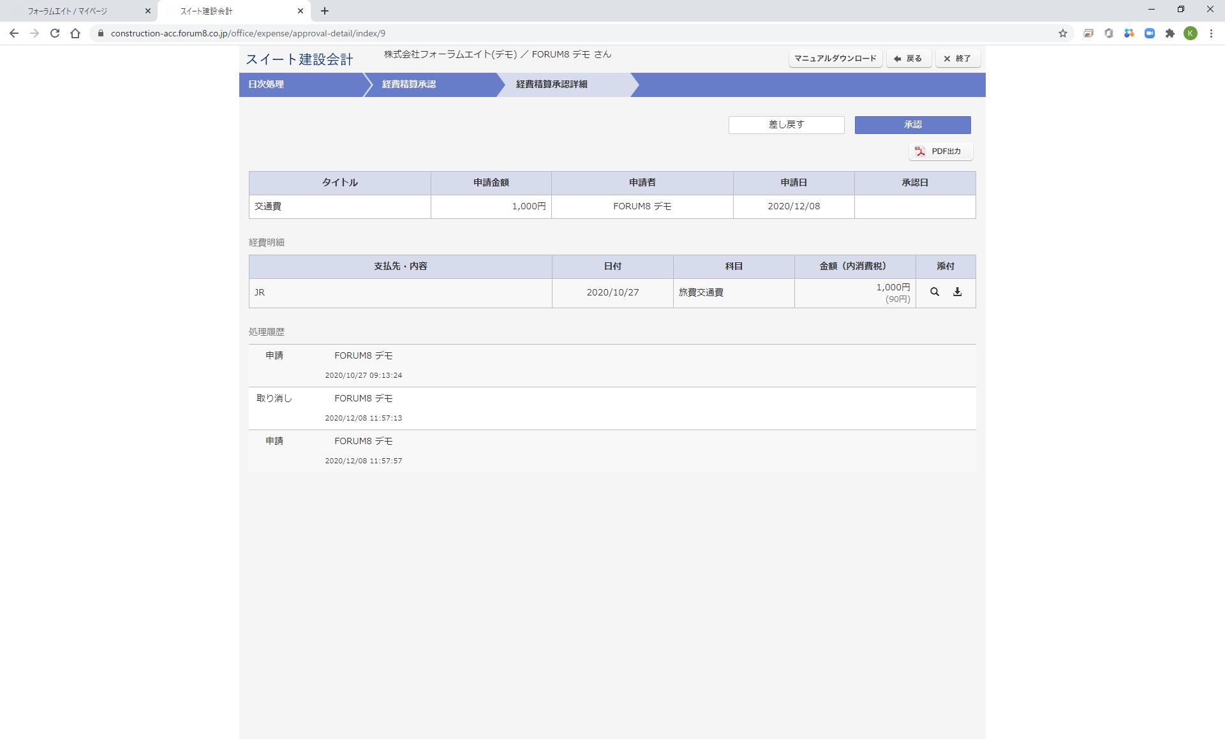Approve the expense with 承認 button
Viewport: 1225px width, 739px height.
tap(912, 124)
